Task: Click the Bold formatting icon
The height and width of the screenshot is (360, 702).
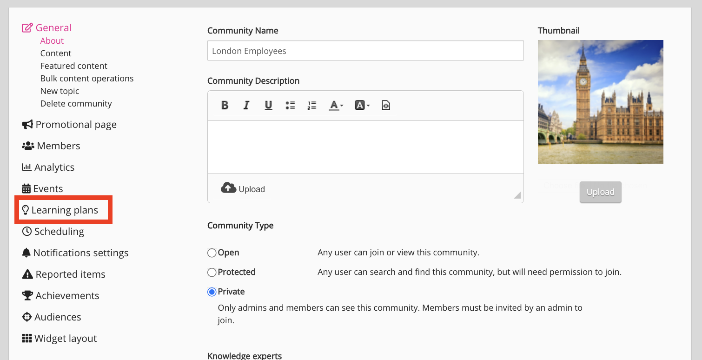Action: pos(225,106)
